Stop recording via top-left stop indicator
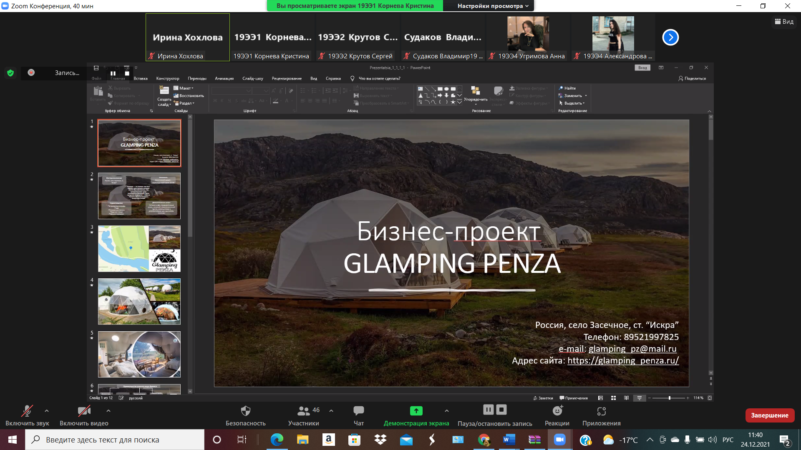Screen dimensions: 801x450 (x=127, y=73)
